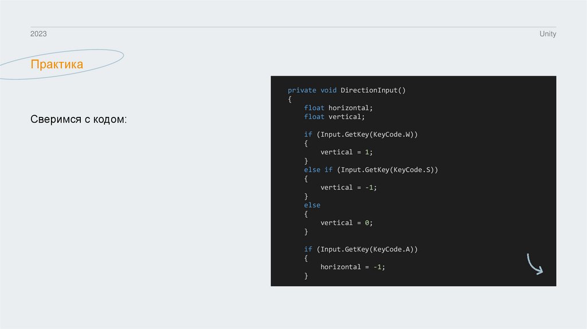Image resolution: width=587 pixels, height=329 pixels.
Task: Click the "float horizontal;" declaration line
Action: 338,108
